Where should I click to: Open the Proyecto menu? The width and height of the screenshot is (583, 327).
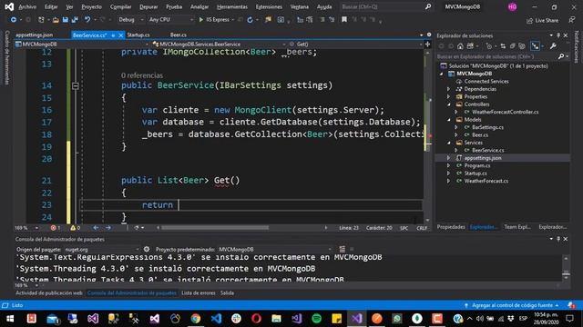pyautogui.click(x=91, y=6)
